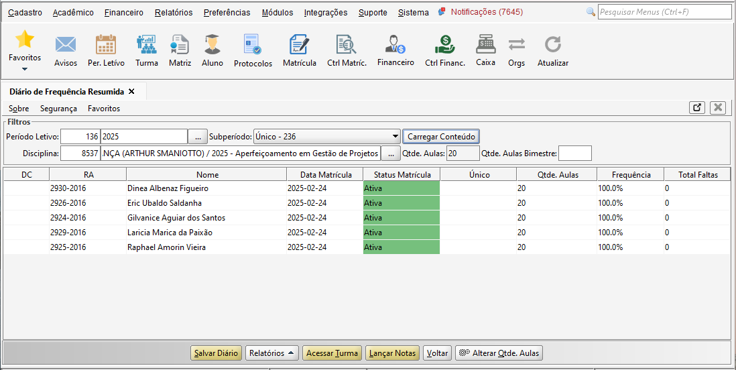Select row Gilvanice Aguiar dos Santos
Viewport: 736px width, 370px height.
click(x=367, y=218)
